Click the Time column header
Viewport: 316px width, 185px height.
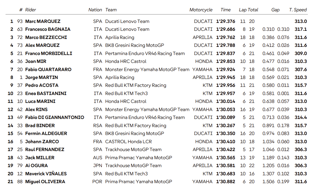[x=225, y=10]
